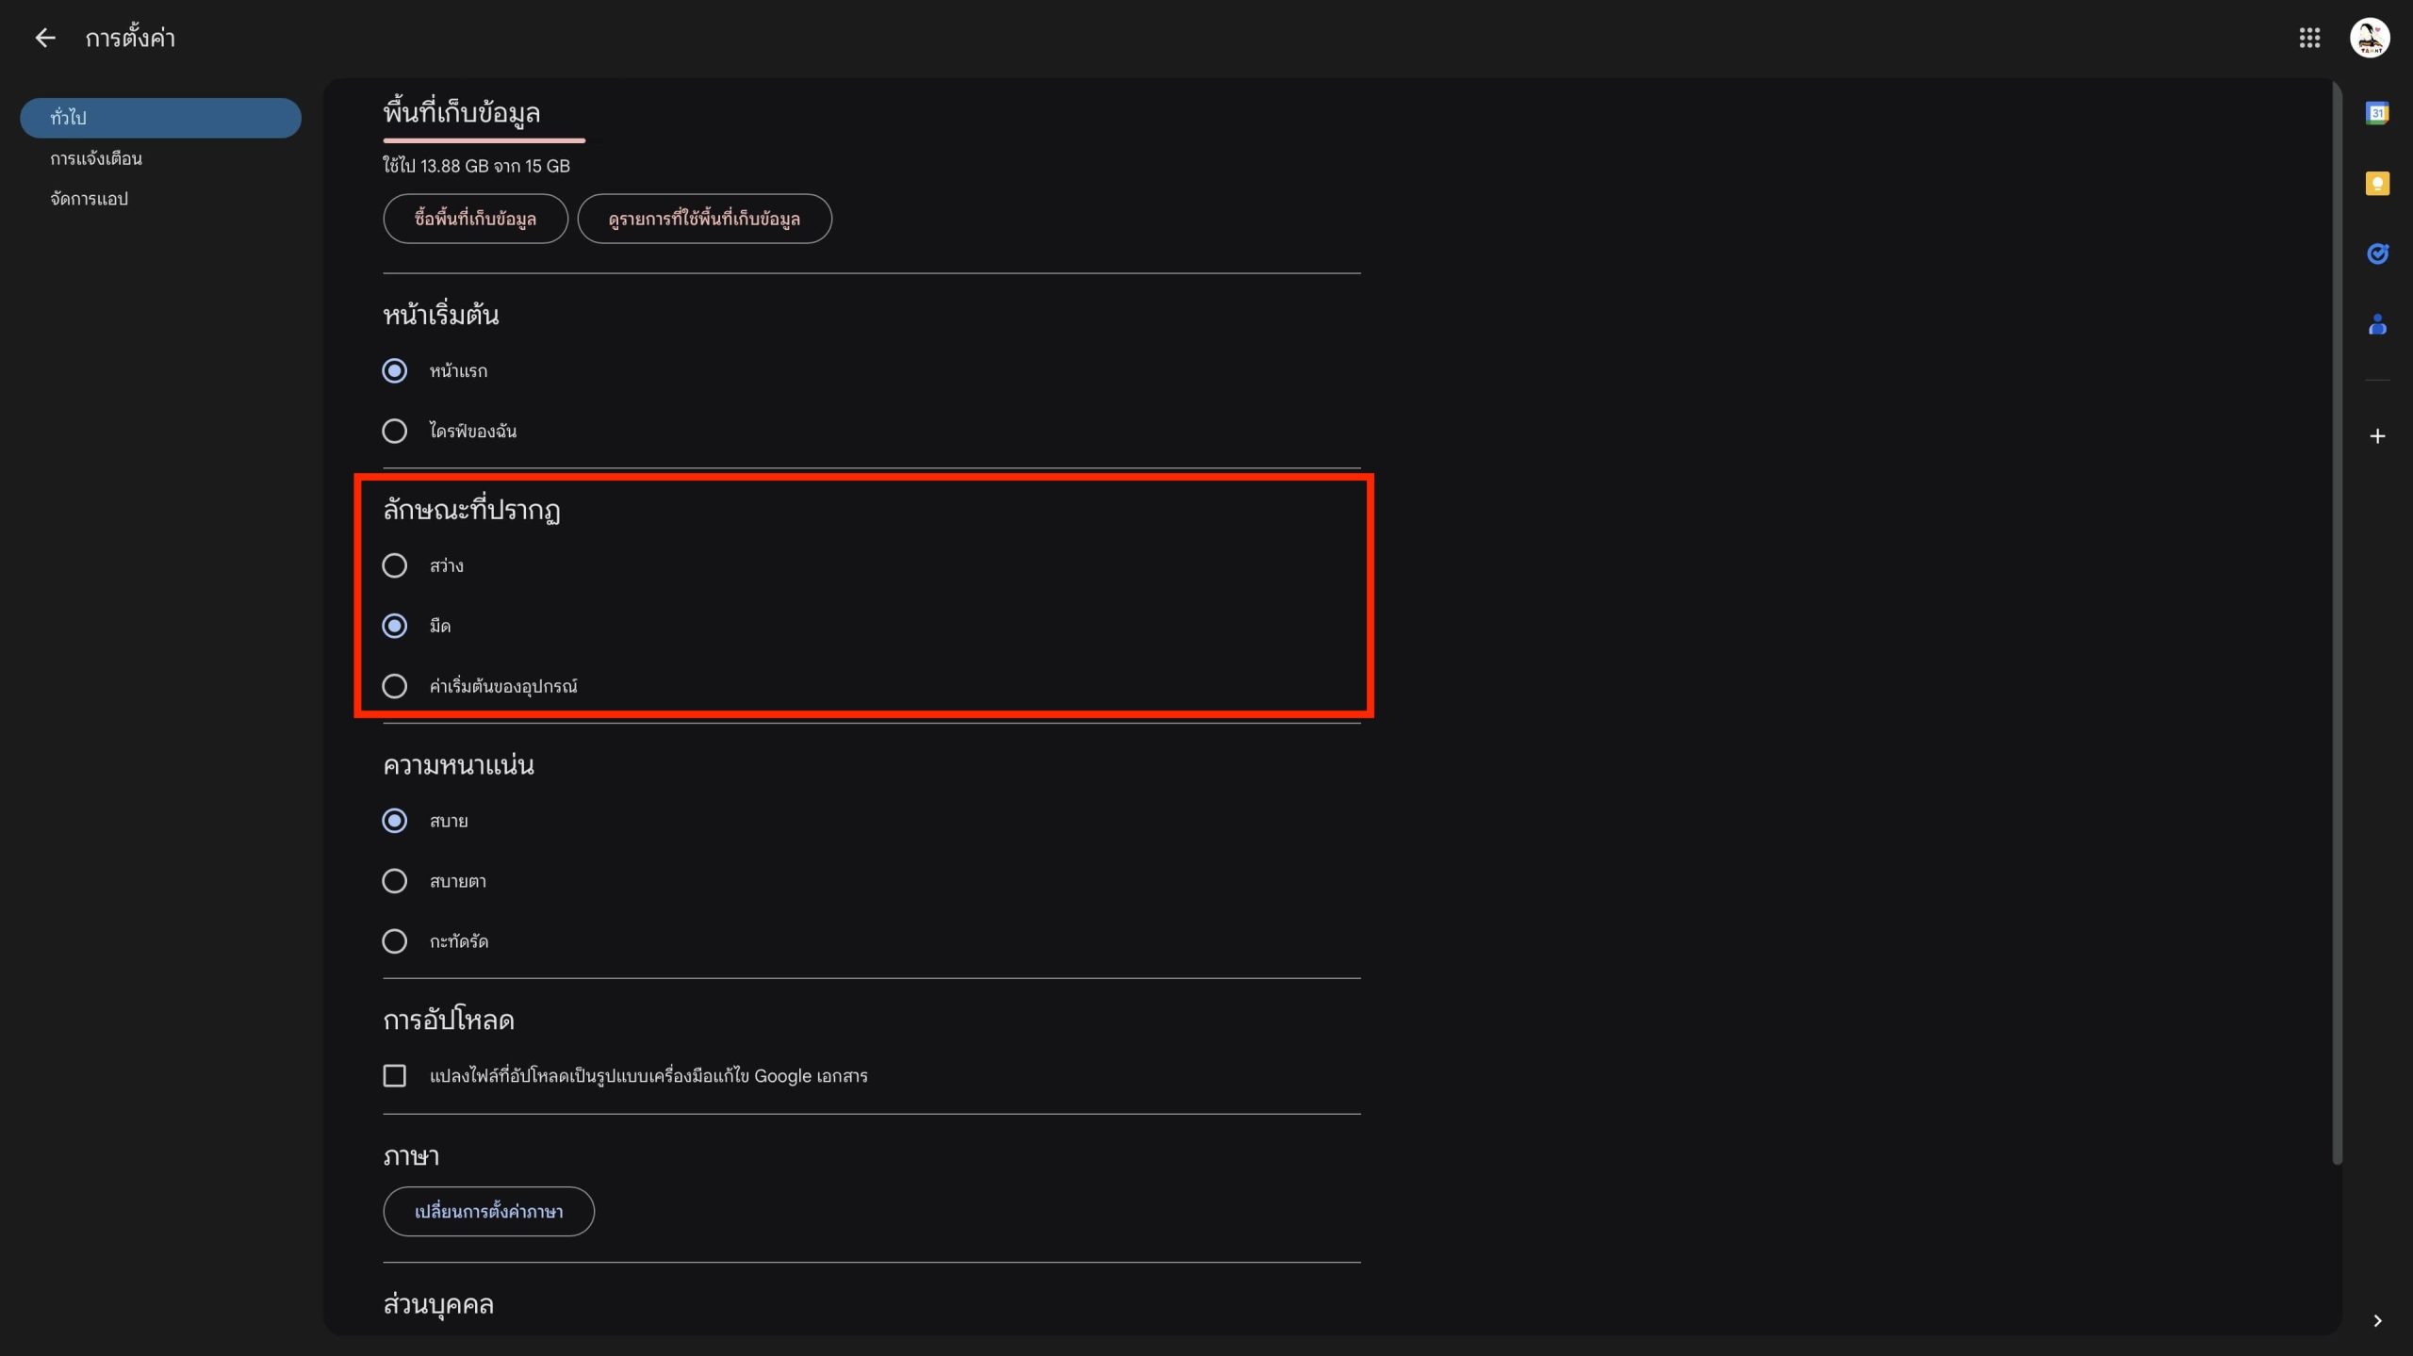
Task: Open Google Tasks side panel icon
Action: click(x=2376, y=253)
